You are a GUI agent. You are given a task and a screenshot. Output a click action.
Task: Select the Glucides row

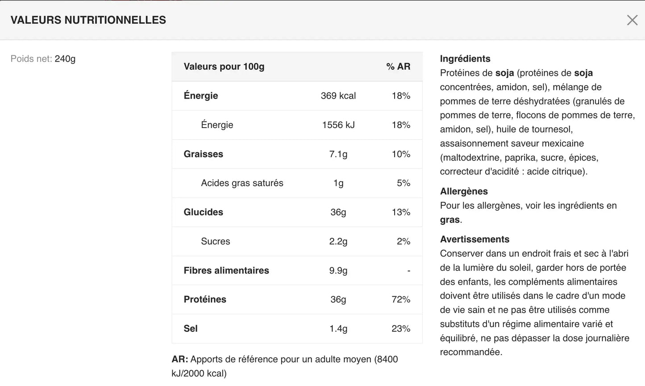297,212
